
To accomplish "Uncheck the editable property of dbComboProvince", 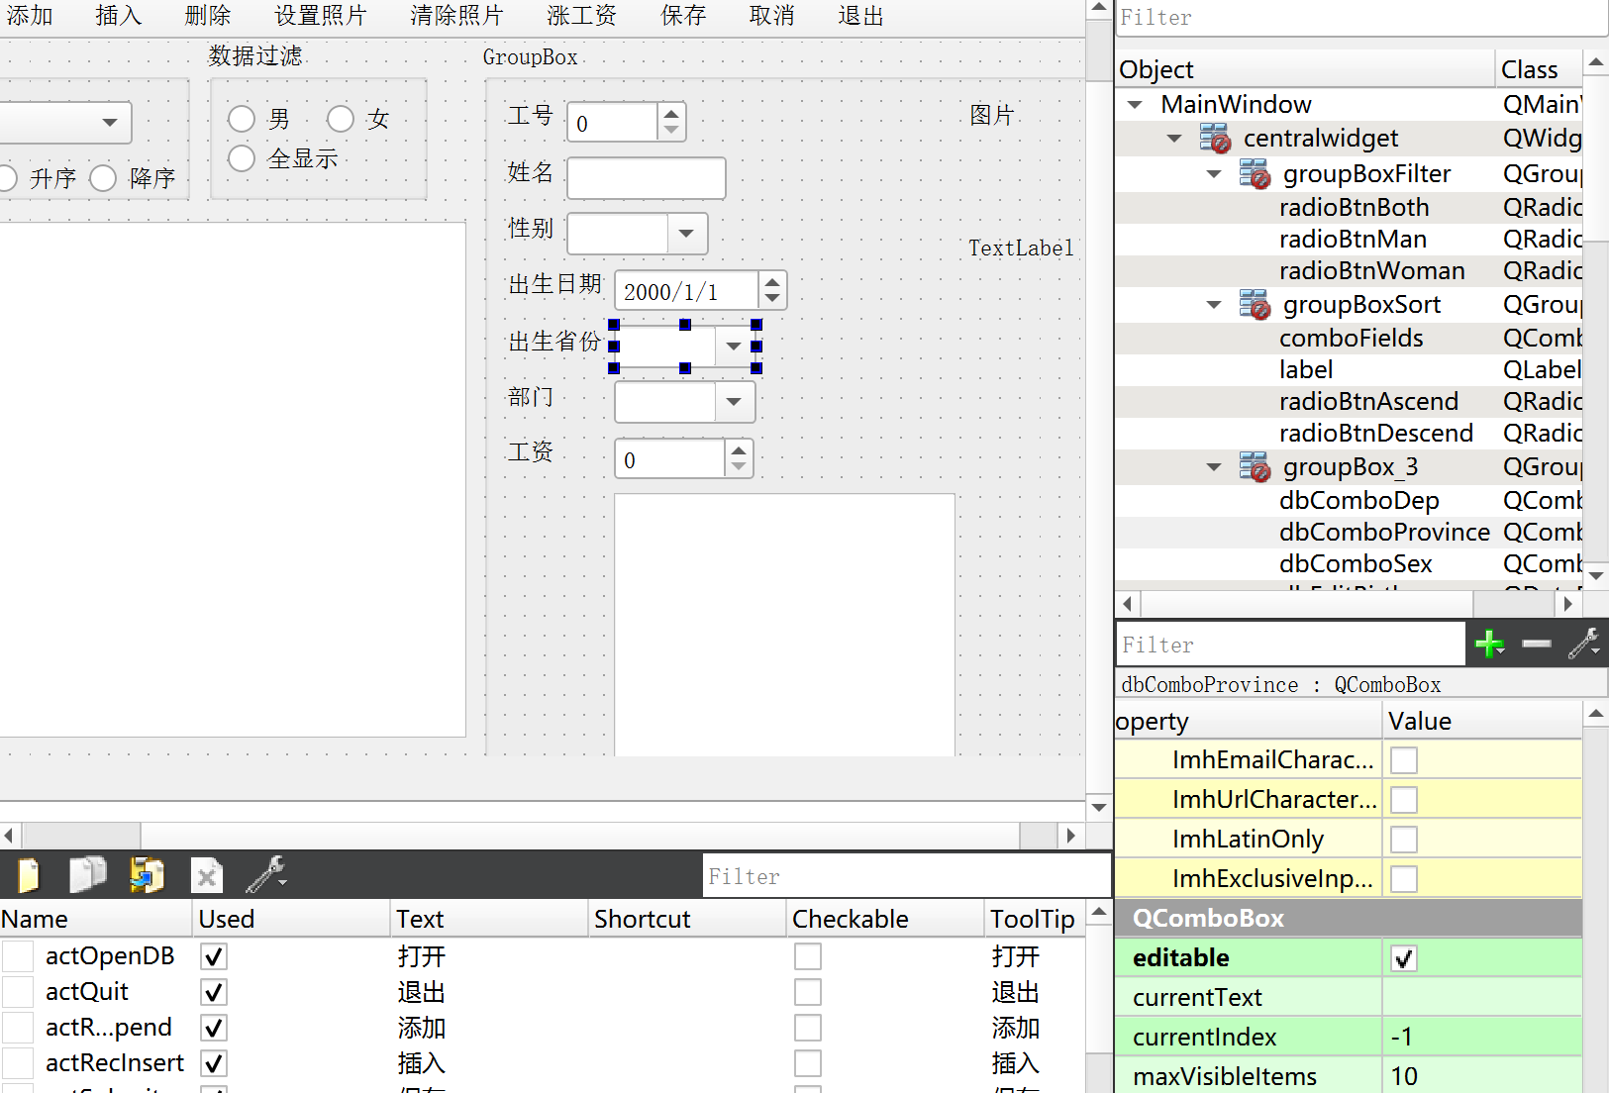I will click(x=1403, y=957).
